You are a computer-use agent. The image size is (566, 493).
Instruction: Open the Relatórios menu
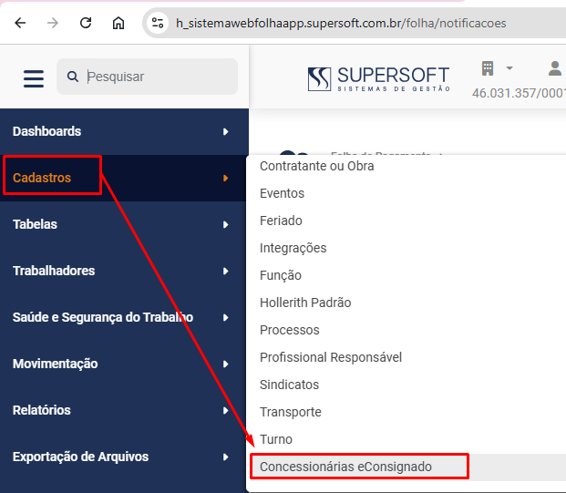124,410
